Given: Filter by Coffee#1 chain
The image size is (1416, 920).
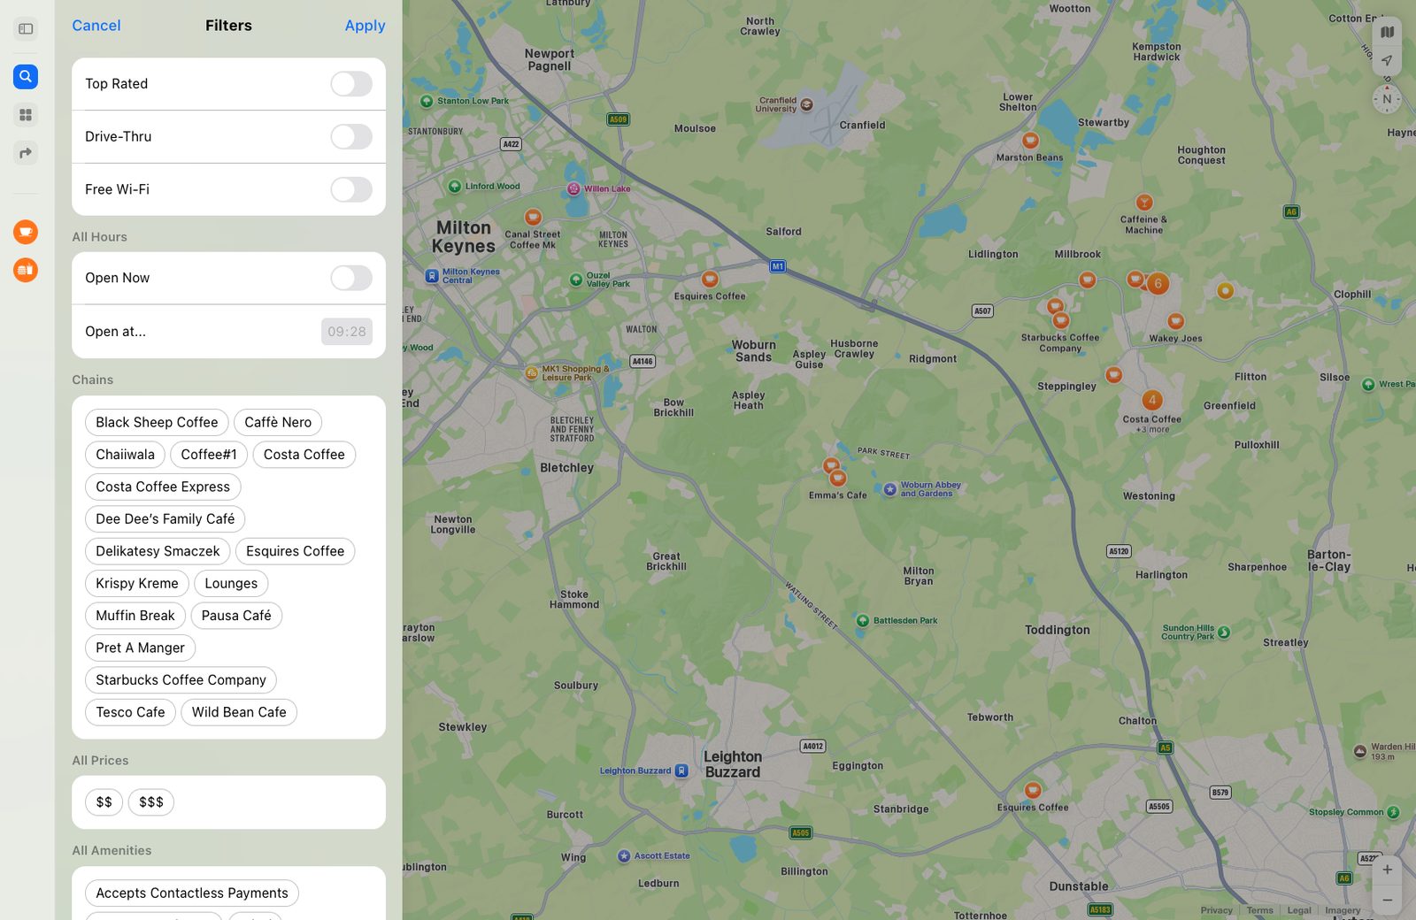Looking at the screenshot, I should pos(209,455).
